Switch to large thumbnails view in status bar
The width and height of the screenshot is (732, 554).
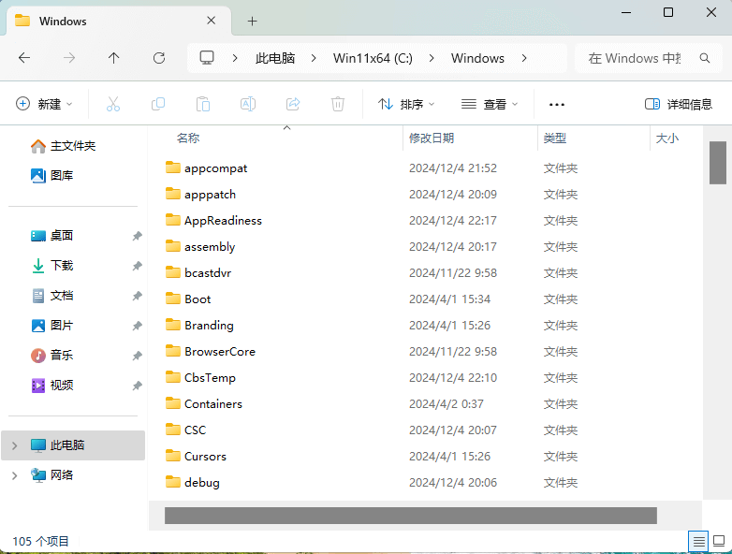tap(718, 541)
